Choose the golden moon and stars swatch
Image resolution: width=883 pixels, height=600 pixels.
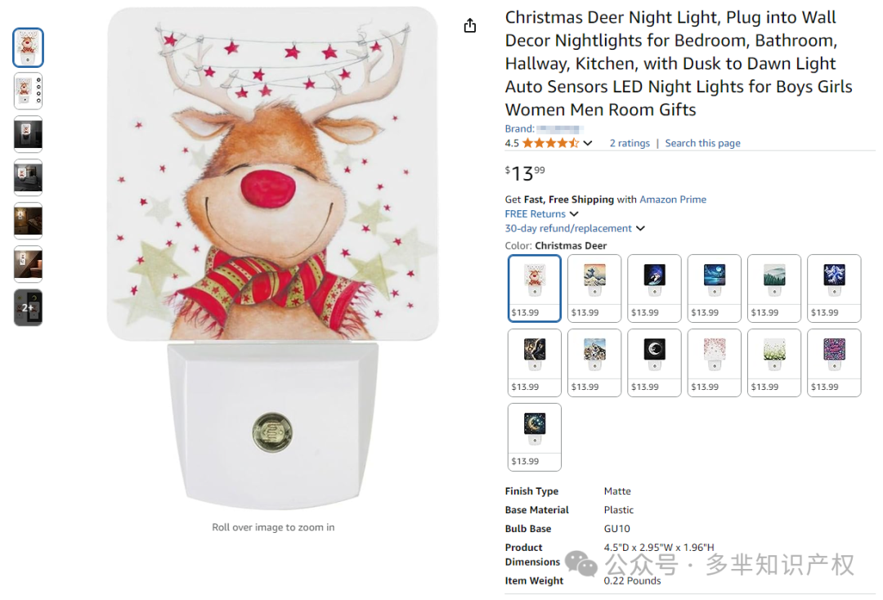(535, 437)
